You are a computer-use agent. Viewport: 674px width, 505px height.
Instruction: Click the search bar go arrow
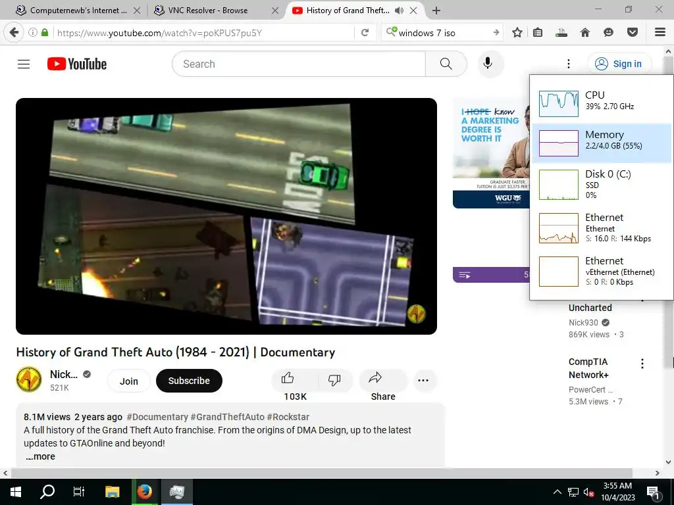tap(496, 33)
